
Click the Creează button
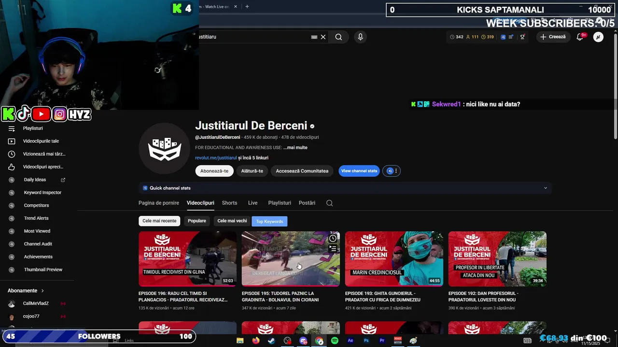pyautogui.click(x=553, y=37)
